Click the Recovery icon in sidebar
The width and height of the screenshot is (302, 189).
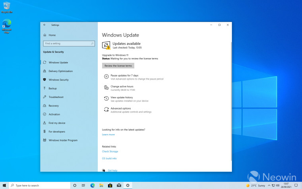coord(45,106)
